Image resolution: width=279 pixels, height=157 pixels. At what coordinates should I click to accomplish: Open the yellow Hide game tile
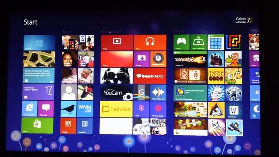(x=216, y=76)
